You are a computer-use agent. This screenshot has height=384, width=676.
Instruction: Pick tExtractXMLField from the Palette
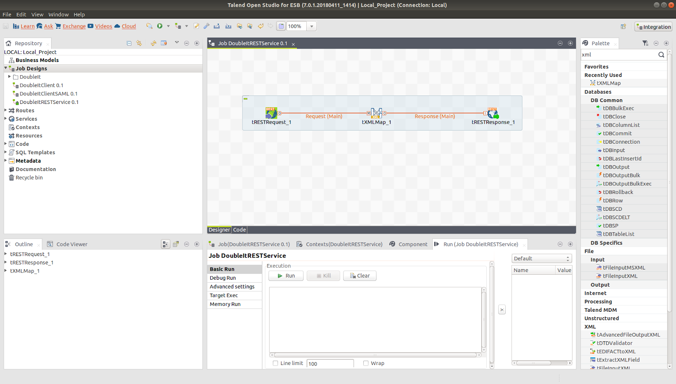pos(618,360)
